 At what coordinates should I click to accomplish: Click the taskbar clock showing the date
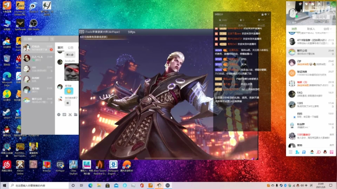[321, 185]
